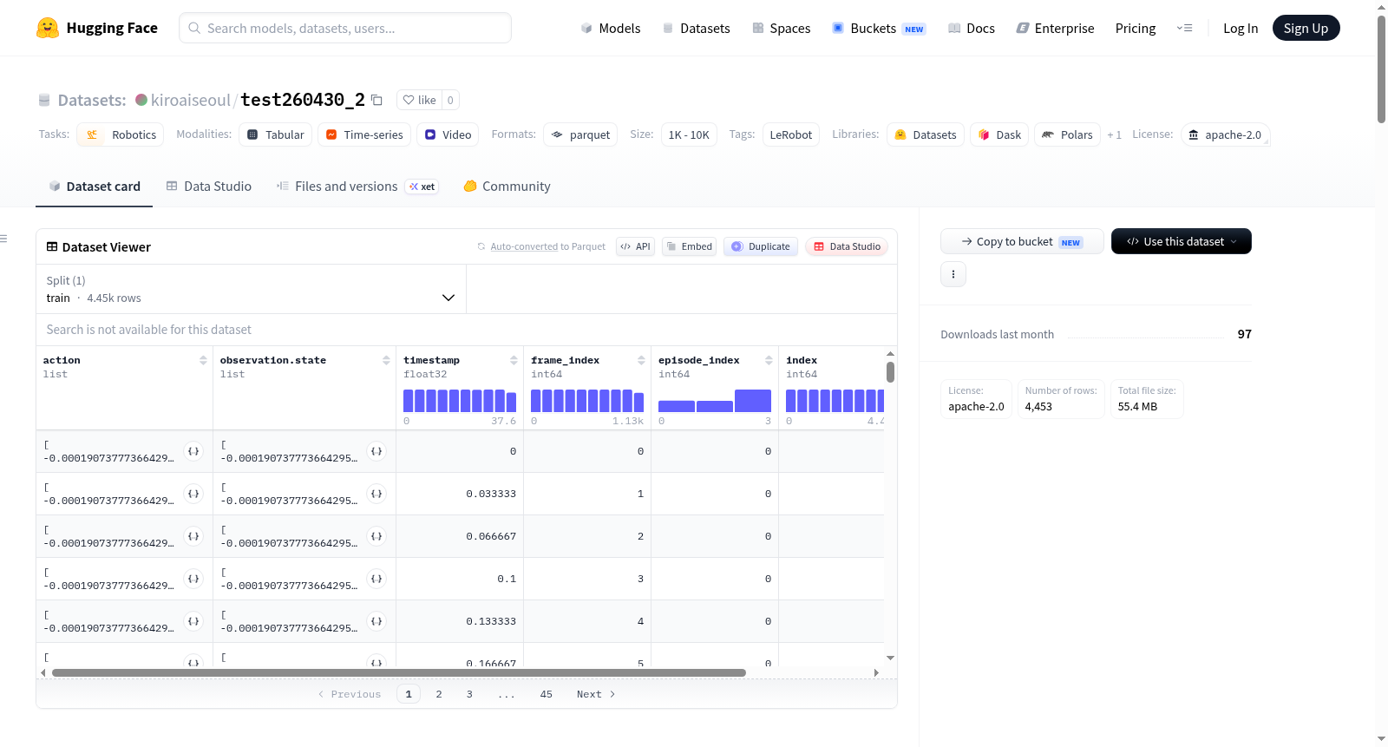Expand action list in timestamp 0.133333 row
This screenshot has width=1388, height=747.
[193, 621]
